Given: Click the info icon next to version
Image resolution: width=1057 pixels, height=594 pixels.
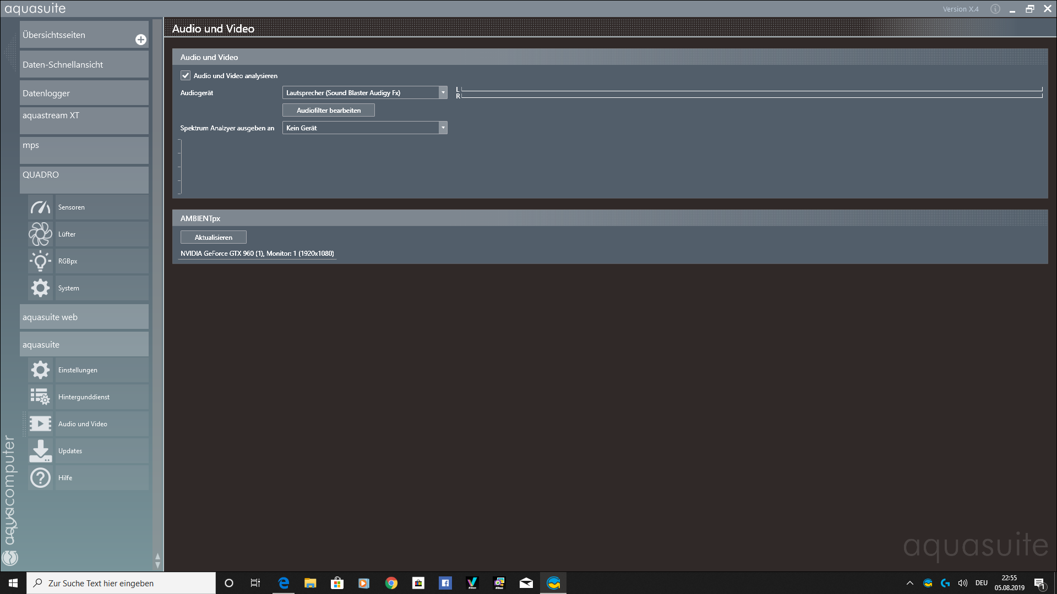Looking at the screenshot, I should pyautogui.click(x=995, y=9).
